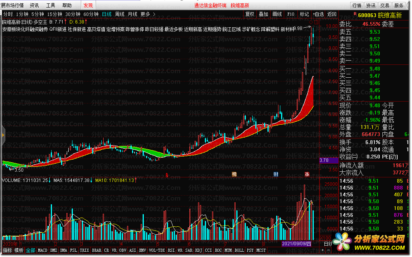This screenshot has height=257, width=412.
Task: Apply the MCST indicator
Action: point(261,251)
